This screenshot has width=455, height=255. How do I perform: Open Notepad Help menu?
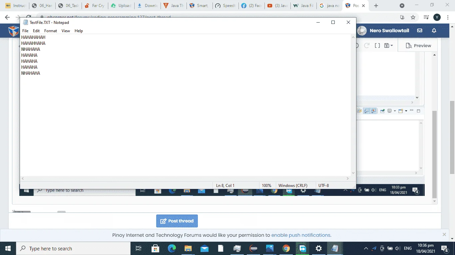pos(79,31)
